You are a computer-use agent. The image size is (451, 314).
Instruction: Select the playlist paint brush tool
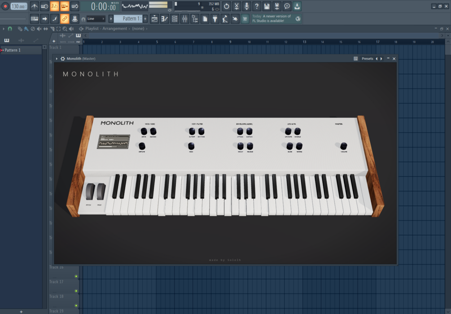click(26, 28)
